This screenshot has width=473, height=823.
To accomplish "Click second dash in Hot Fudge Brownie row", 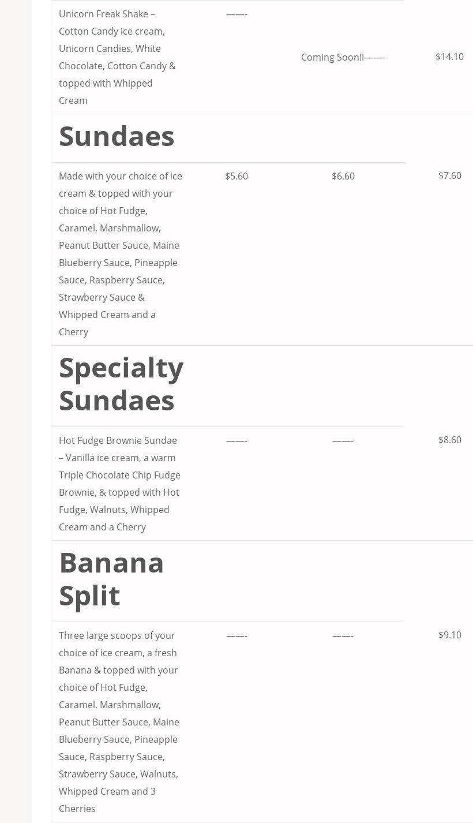I will [343, 441].
